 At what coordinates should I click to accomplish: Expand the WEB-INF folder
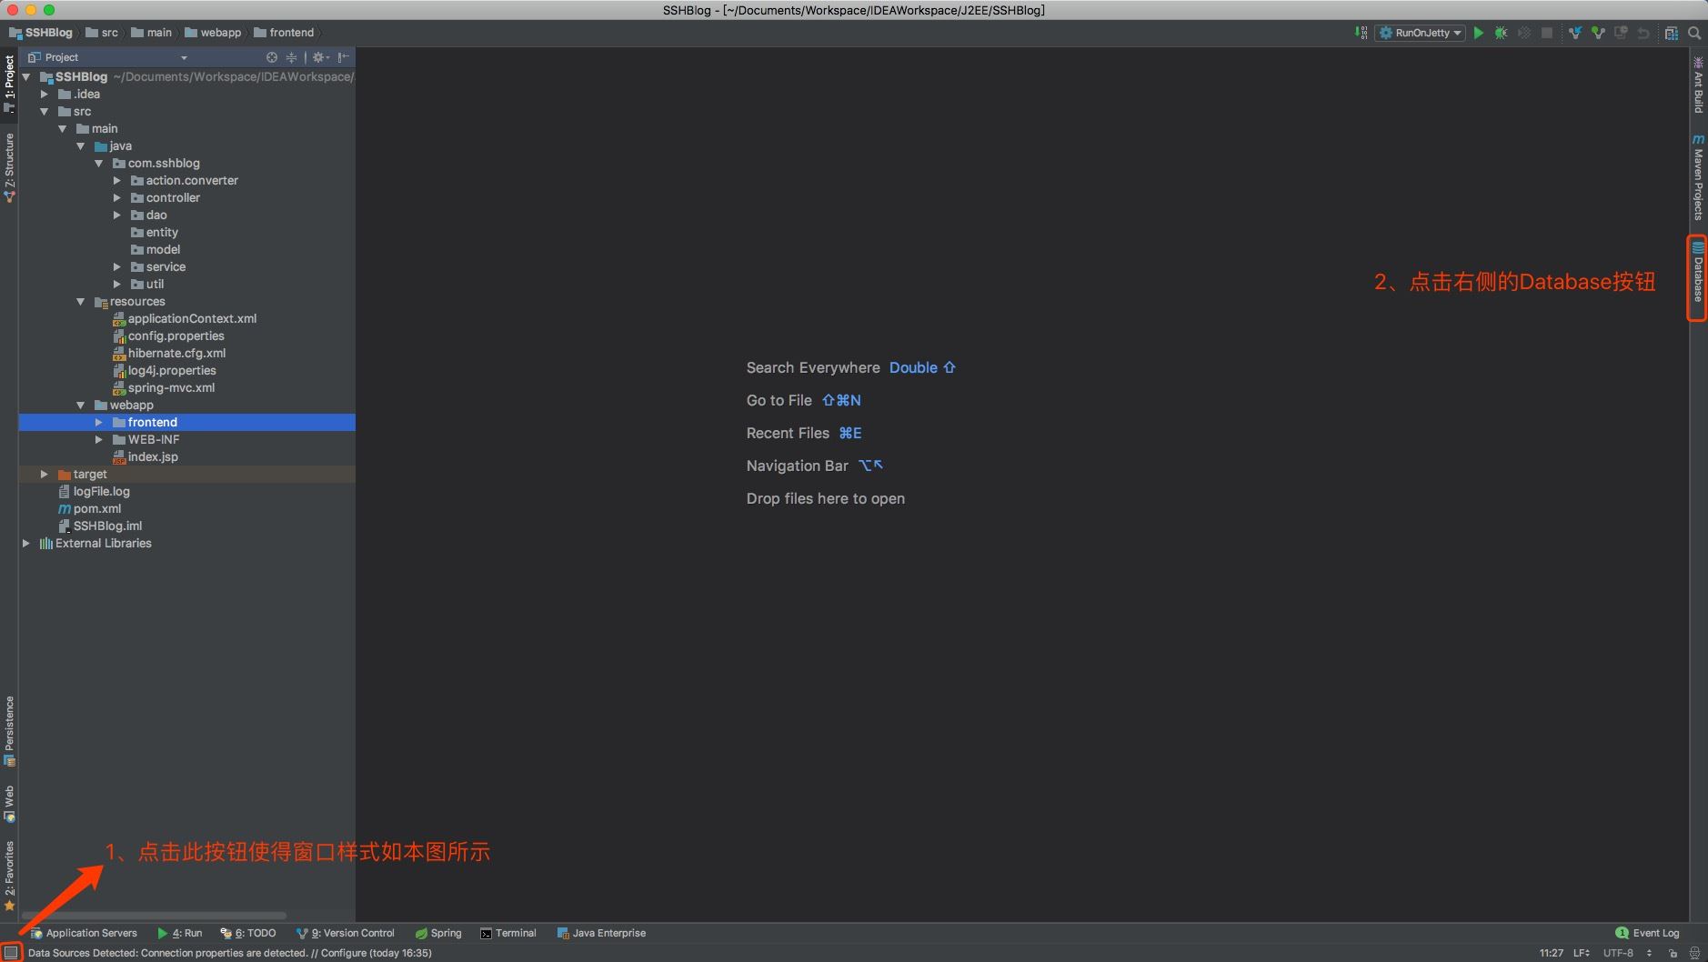pos(98,440)
